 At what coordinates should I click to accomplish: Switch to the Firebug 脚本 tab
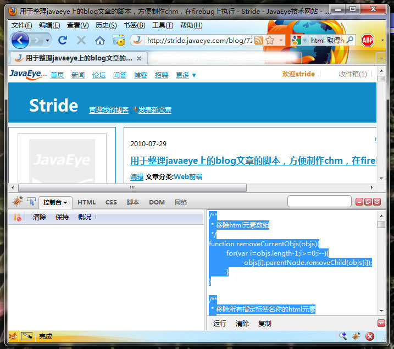(132, 202)
